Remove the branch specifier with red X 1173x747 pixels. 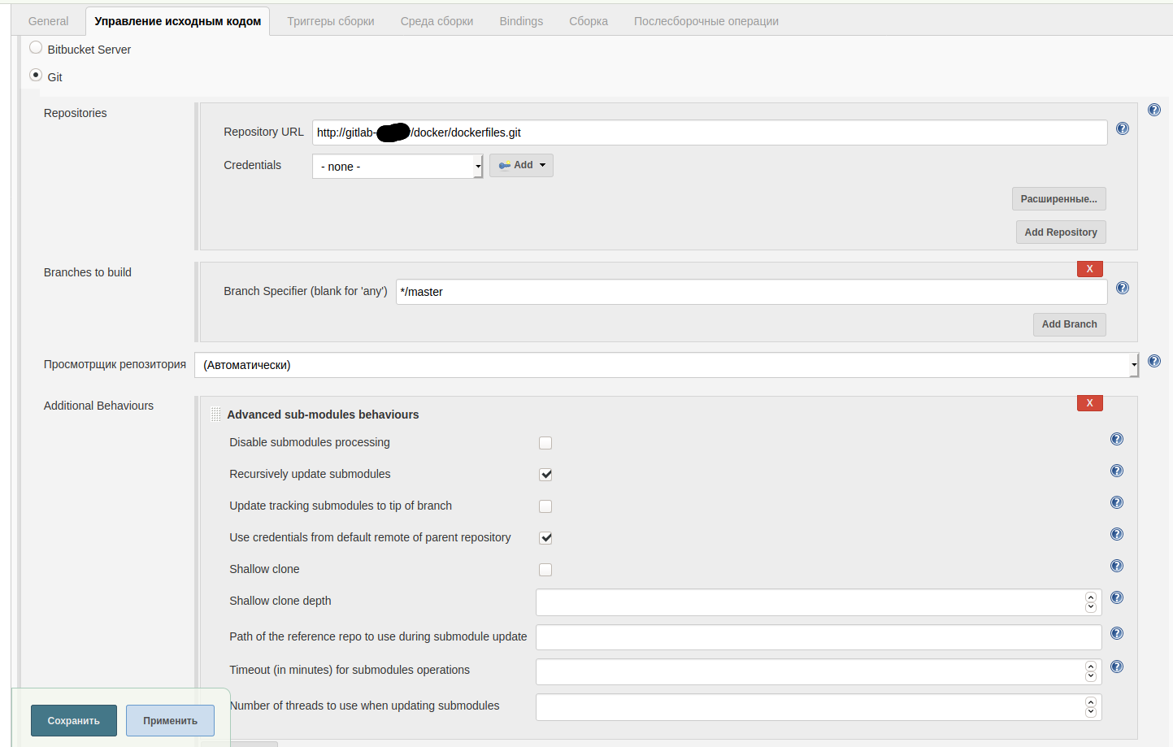[1089, 269]
